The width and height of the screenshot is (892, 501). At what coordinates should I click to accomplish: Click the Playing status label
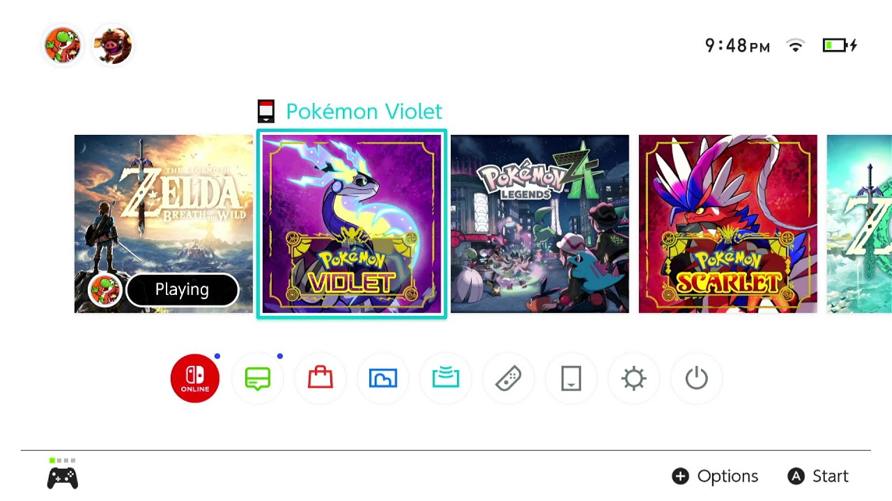182,289
